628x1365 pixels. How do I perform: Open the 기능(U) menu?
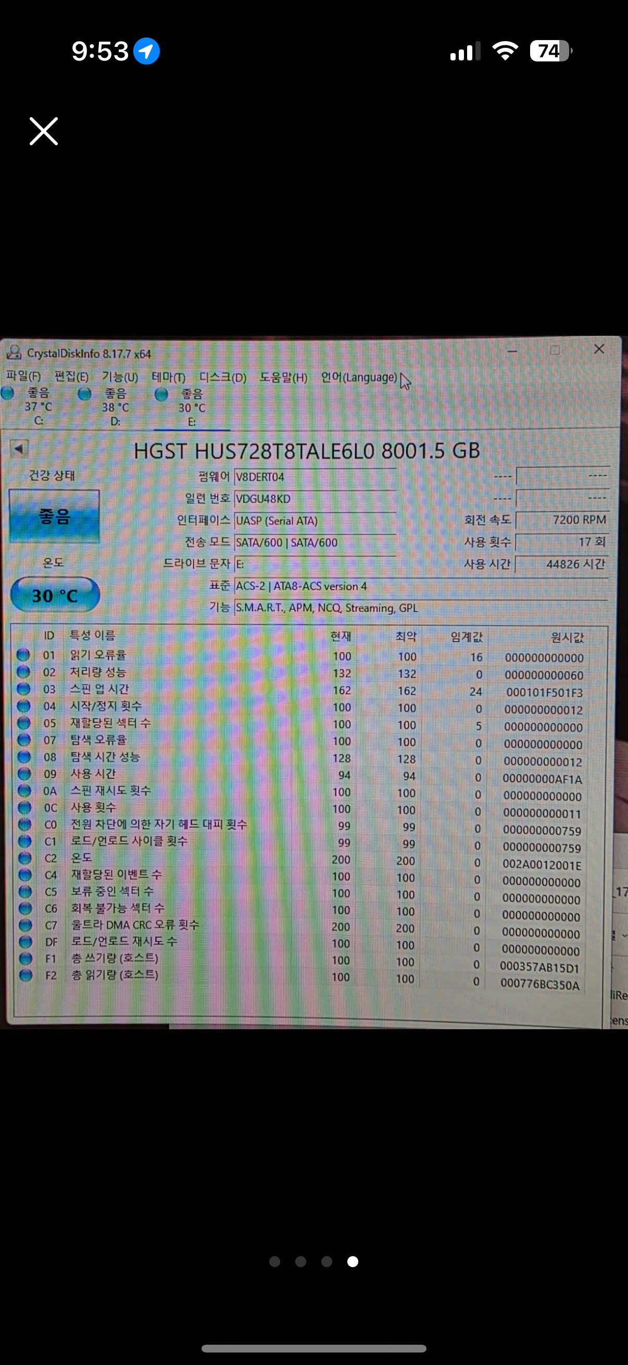[120, 377]
